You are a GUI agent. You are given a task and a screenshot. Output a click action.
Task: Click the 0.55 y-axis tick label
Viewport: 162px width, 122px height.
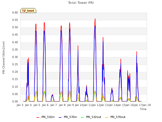(15, 20)
